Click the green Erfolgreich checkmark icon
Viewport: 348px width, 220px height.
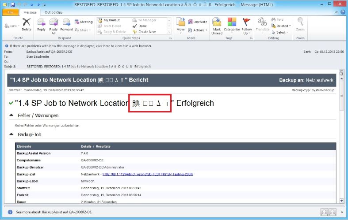click(11, 103)
